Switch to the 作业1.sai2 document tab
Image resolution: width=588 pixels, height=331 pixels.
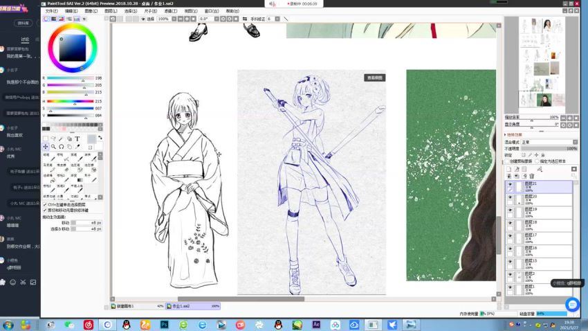(x=193, y=306)
